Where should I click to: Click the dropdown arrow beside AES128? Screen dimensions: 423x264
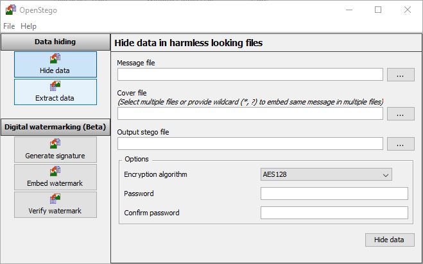[x=386, y=175]
